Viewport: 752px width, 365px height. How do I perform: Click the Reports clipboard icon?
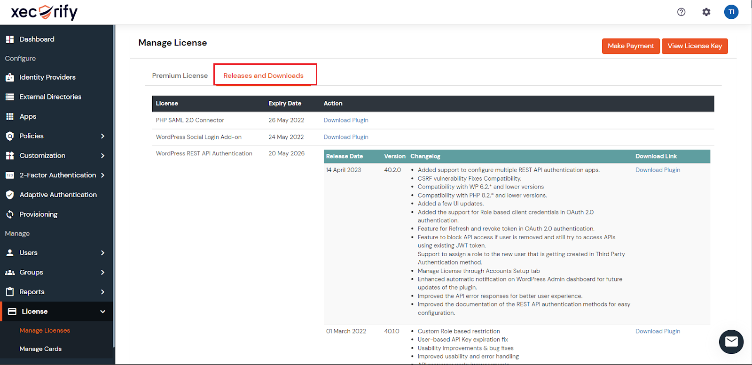[x=9, y=292]
